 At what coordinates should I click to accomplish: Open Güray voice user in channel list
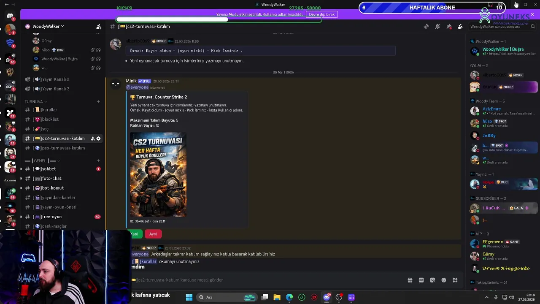pyautogui.click(x=46, y=41)
